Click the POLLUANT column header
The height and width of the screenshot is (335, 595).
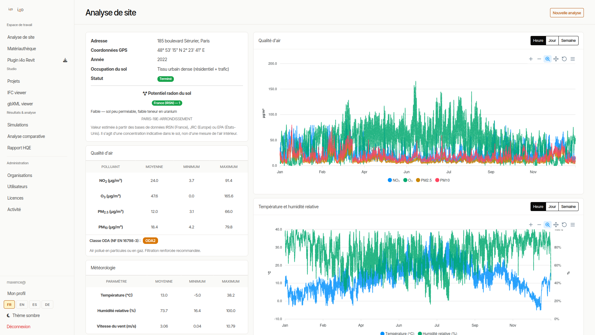tap(111, 167)
